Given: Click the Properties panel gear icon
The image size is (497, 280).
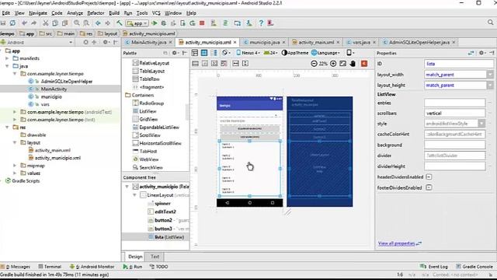Looking at the screenshot, I should click(x=481, y=53).
